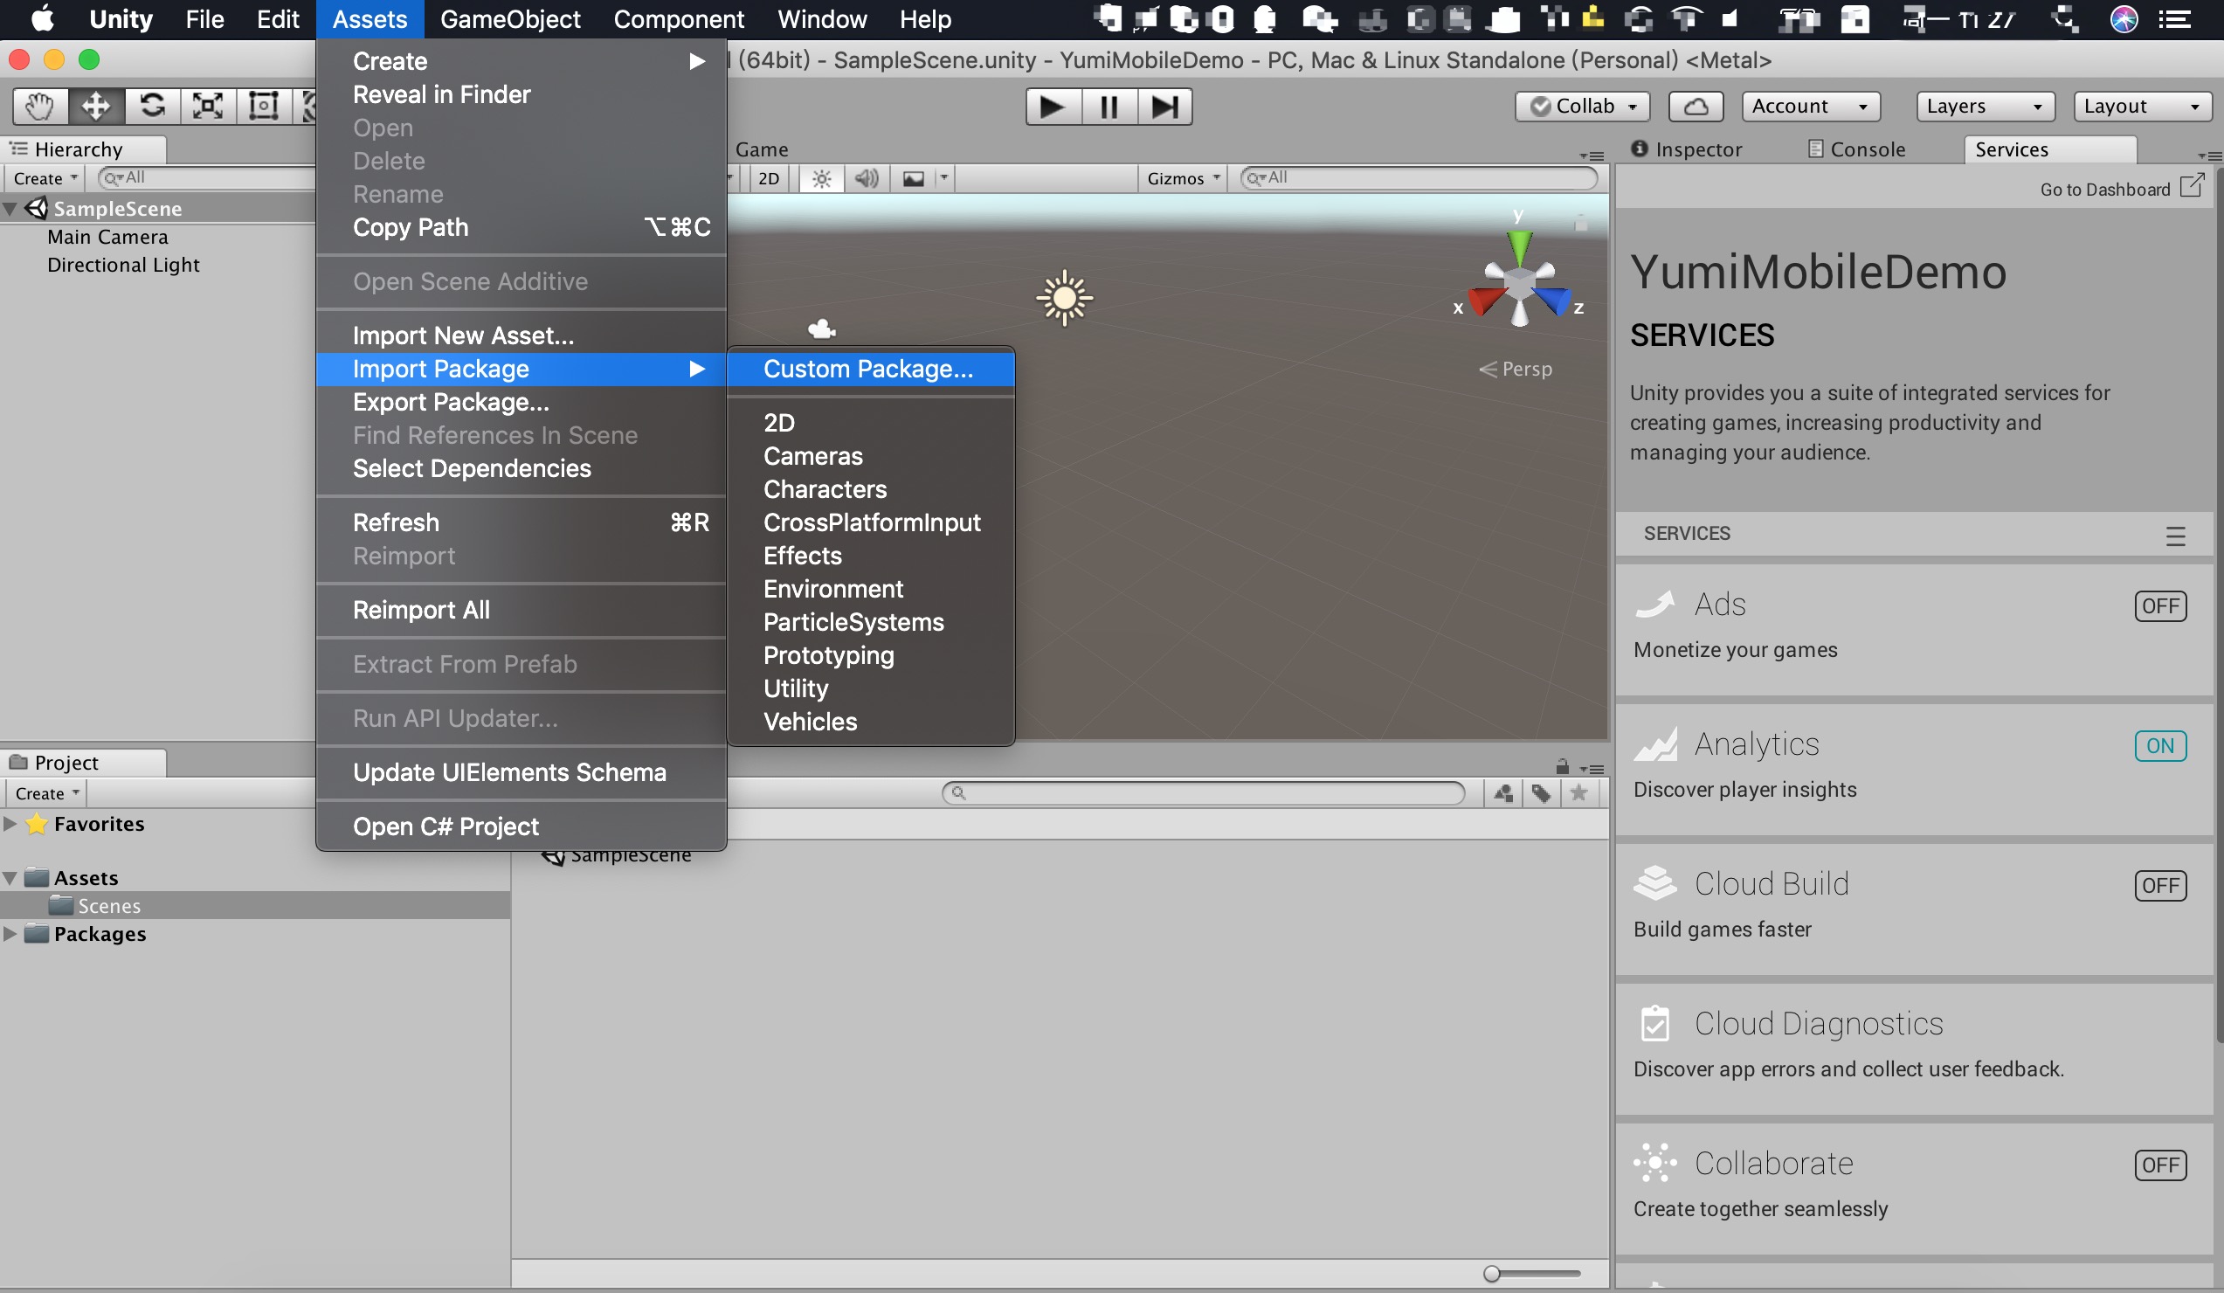This screenshot has width=2224, height=1293.
Task: Adjust the project icon size slider
Action: 1491,1274
